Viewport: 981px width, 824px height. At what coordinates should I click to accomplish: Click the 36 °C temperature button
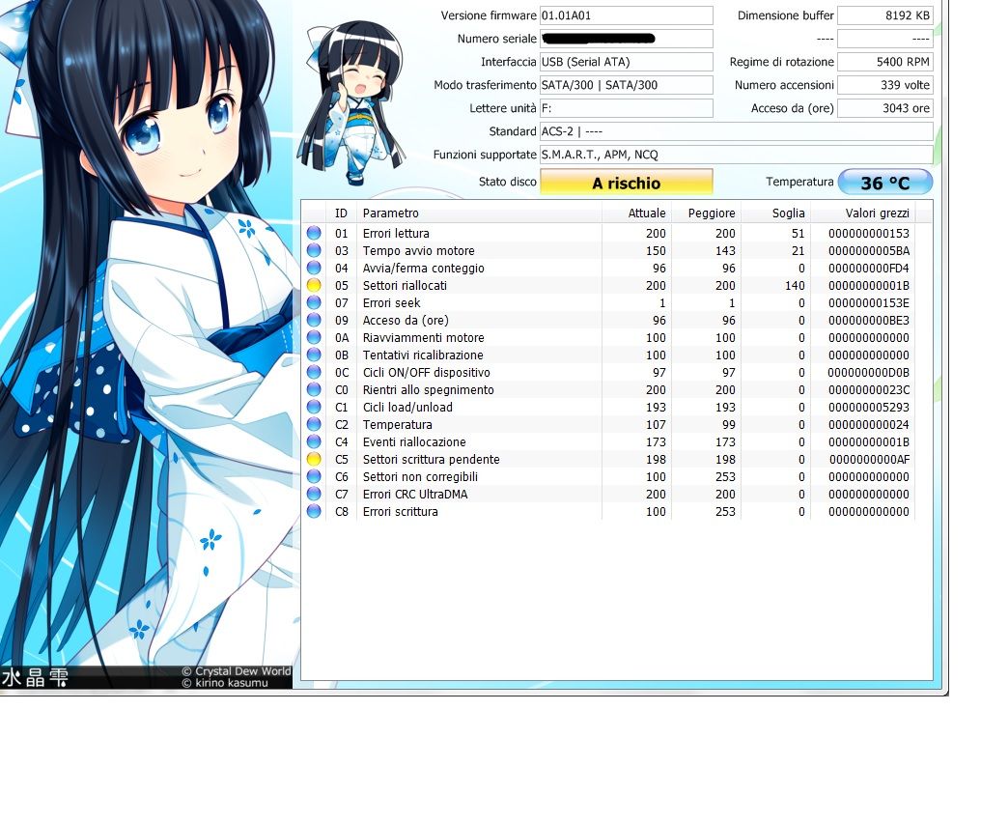884,183
